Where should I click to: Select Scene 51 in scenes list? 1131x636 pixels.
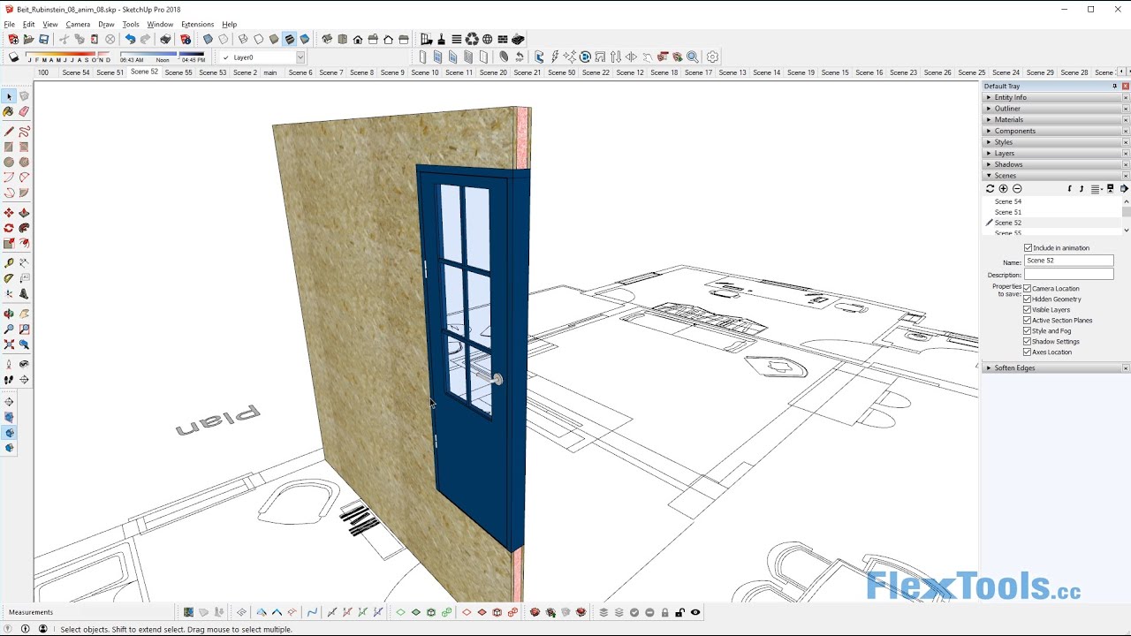click(1008, 212)
